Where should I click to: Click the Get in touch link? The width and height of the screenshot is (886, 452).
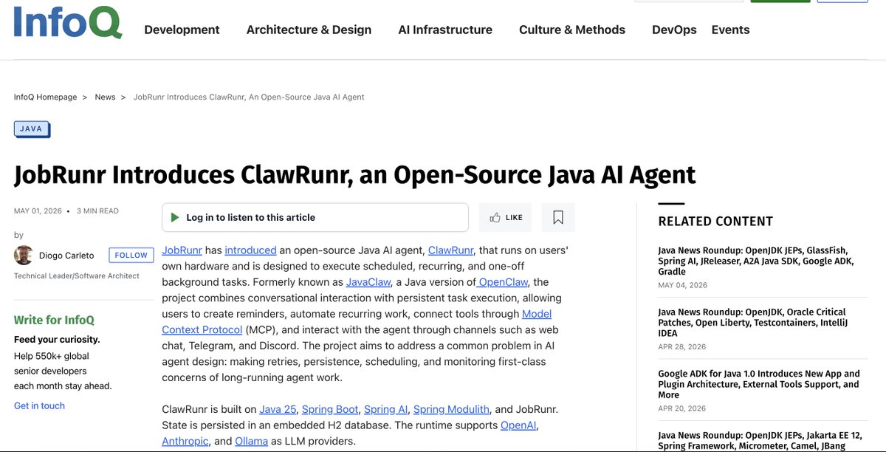[x=39, y=405]
